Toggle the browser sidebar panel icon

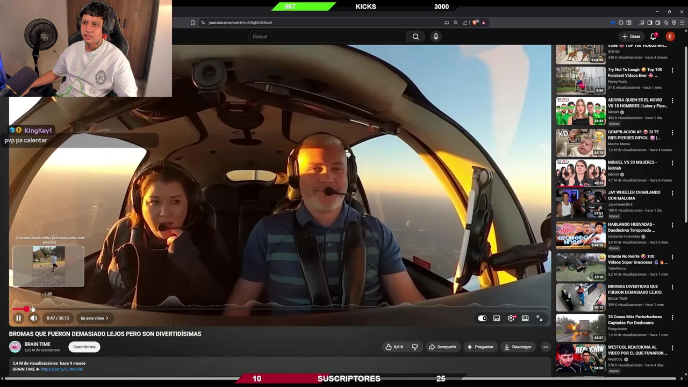(650, 23)
